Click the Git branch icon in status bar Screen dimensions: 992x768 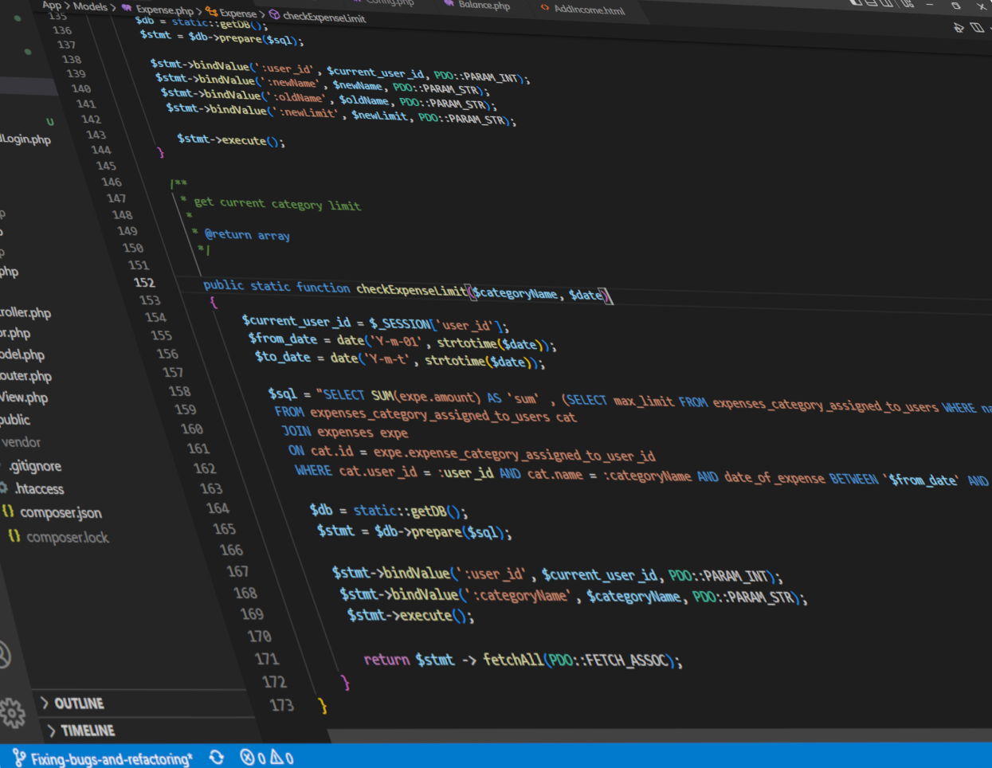tap(19, 758)
